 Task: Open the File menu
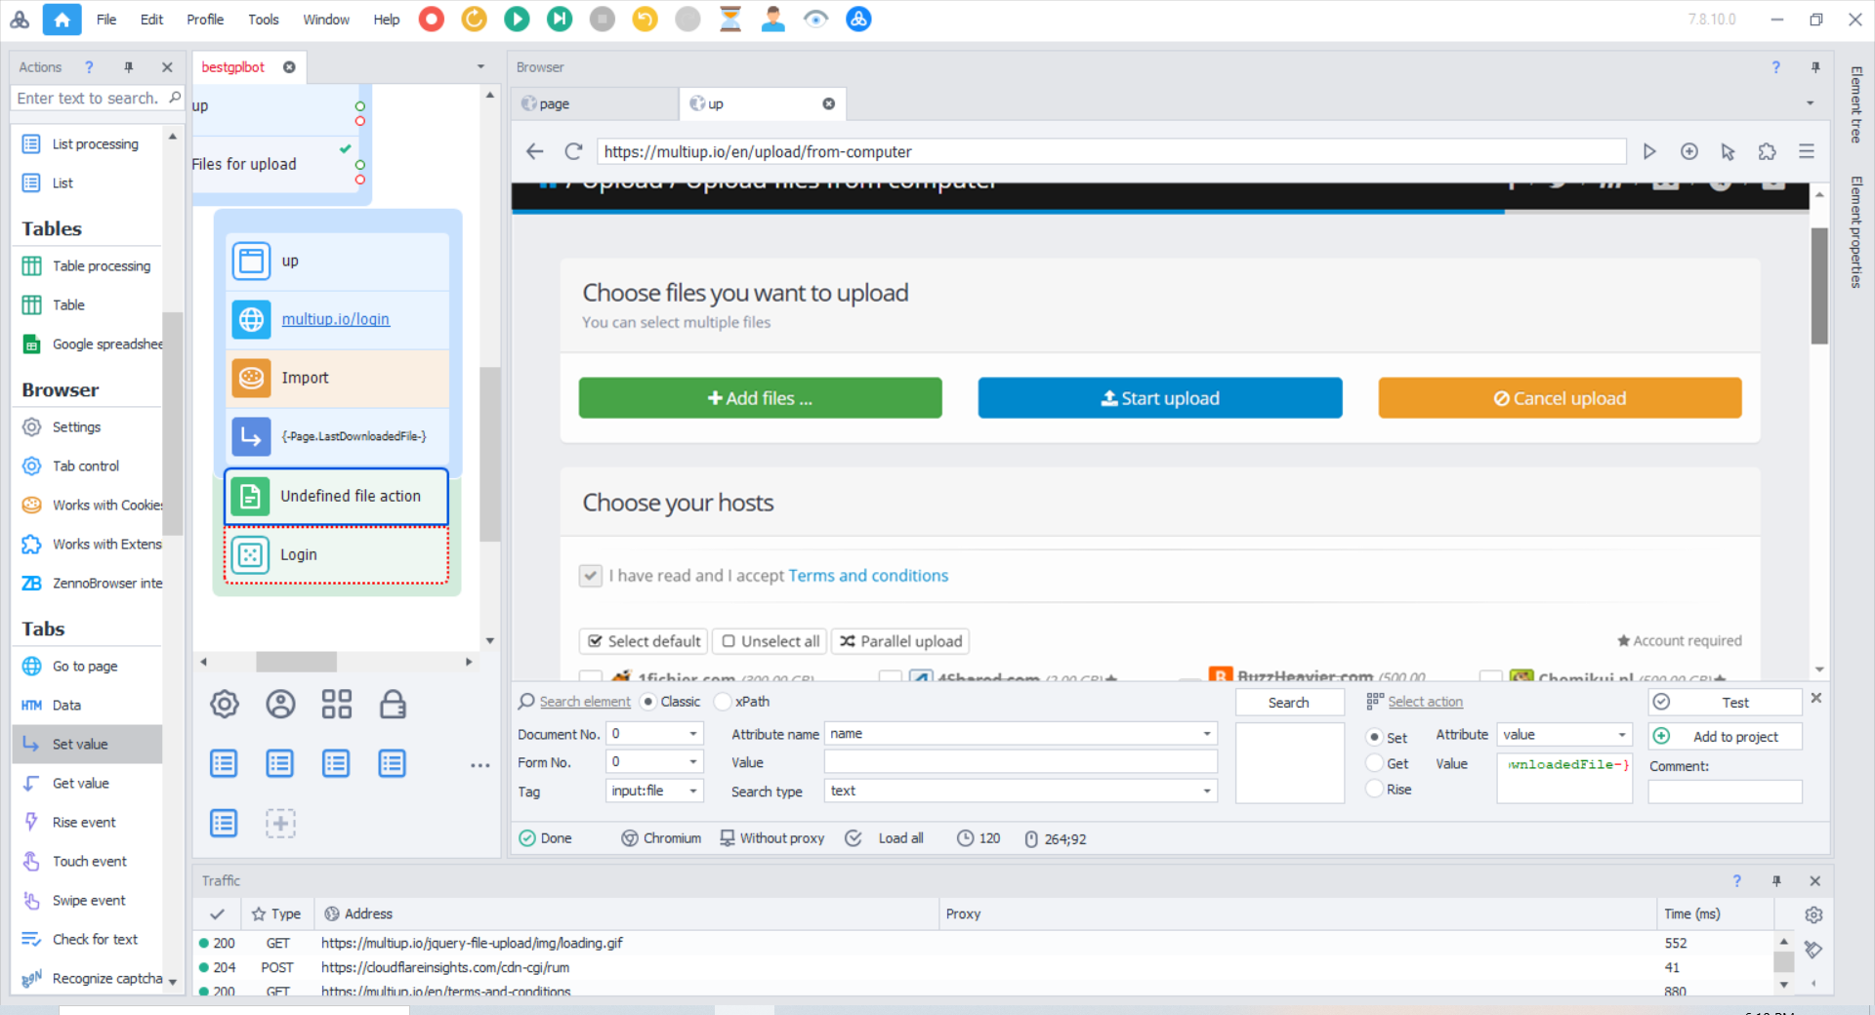106,20
